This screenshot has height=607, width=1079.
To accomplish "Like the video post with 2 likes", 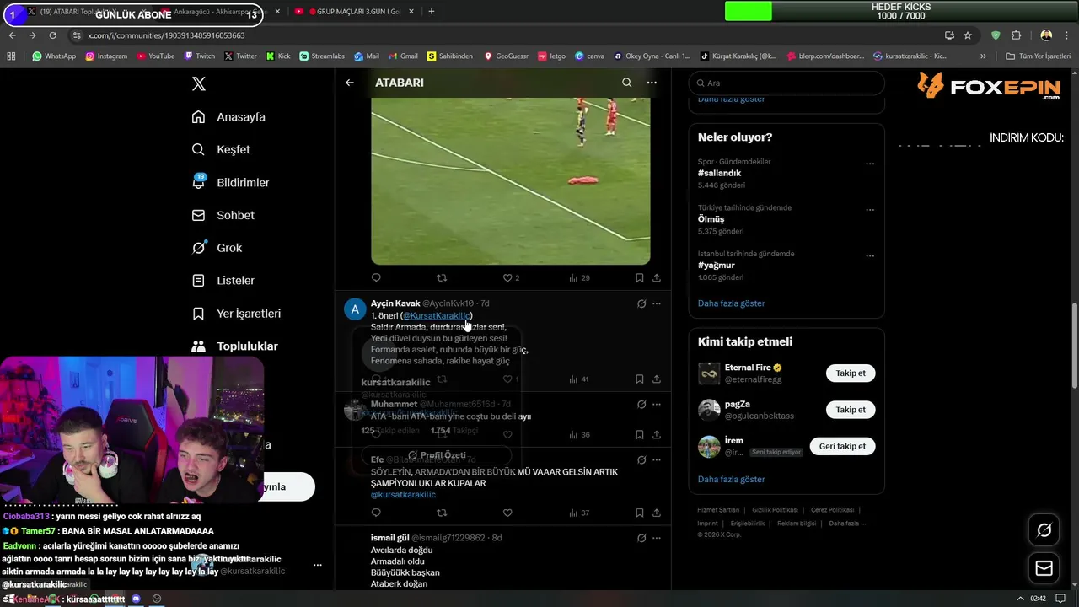I will pos(511,277).
